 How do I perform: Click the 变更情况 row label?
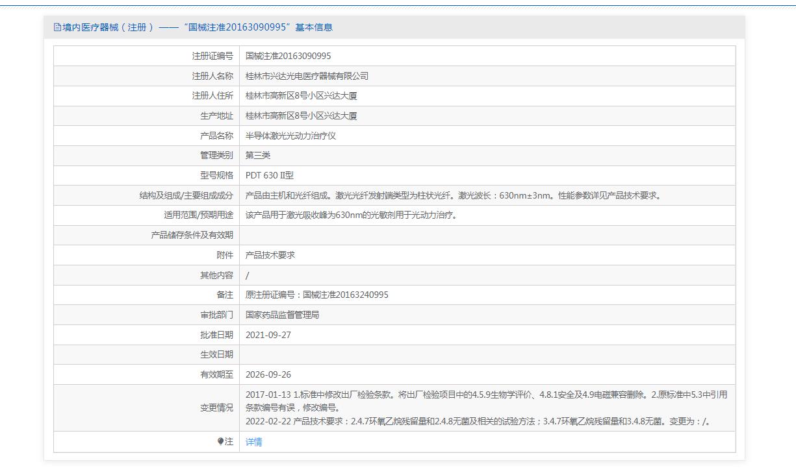coord(216,408)
